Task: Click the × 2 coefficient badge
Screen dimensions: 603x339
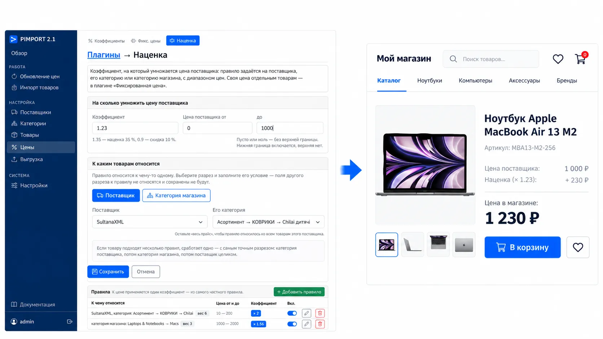Action: (256, 313)
